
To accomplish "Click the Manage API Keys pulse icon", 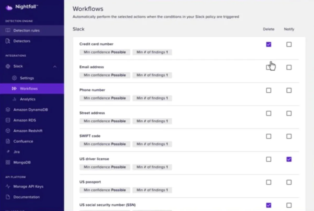I will [x=8, y=186].
